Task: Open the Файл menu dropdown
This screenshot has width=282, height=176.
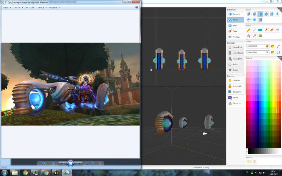Action: pos(7,7)
